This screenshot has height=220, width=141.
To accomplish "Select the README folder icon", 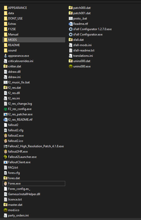I will (6, 45).
